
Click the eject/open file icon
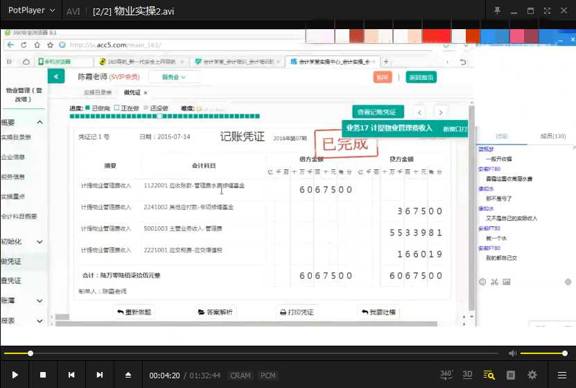point(128,375)
